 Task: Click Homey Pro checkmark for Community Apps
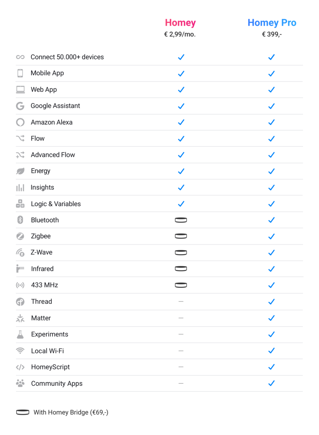click(271, 383)
